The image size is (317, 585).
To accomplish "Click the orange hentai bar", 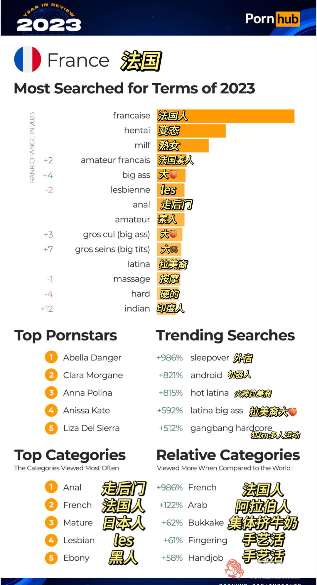I will pyautogui.click(x=191, y=131).
